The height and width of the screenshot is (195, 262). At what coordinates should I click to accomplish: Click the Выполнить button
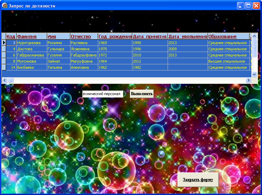pos(142,94)
